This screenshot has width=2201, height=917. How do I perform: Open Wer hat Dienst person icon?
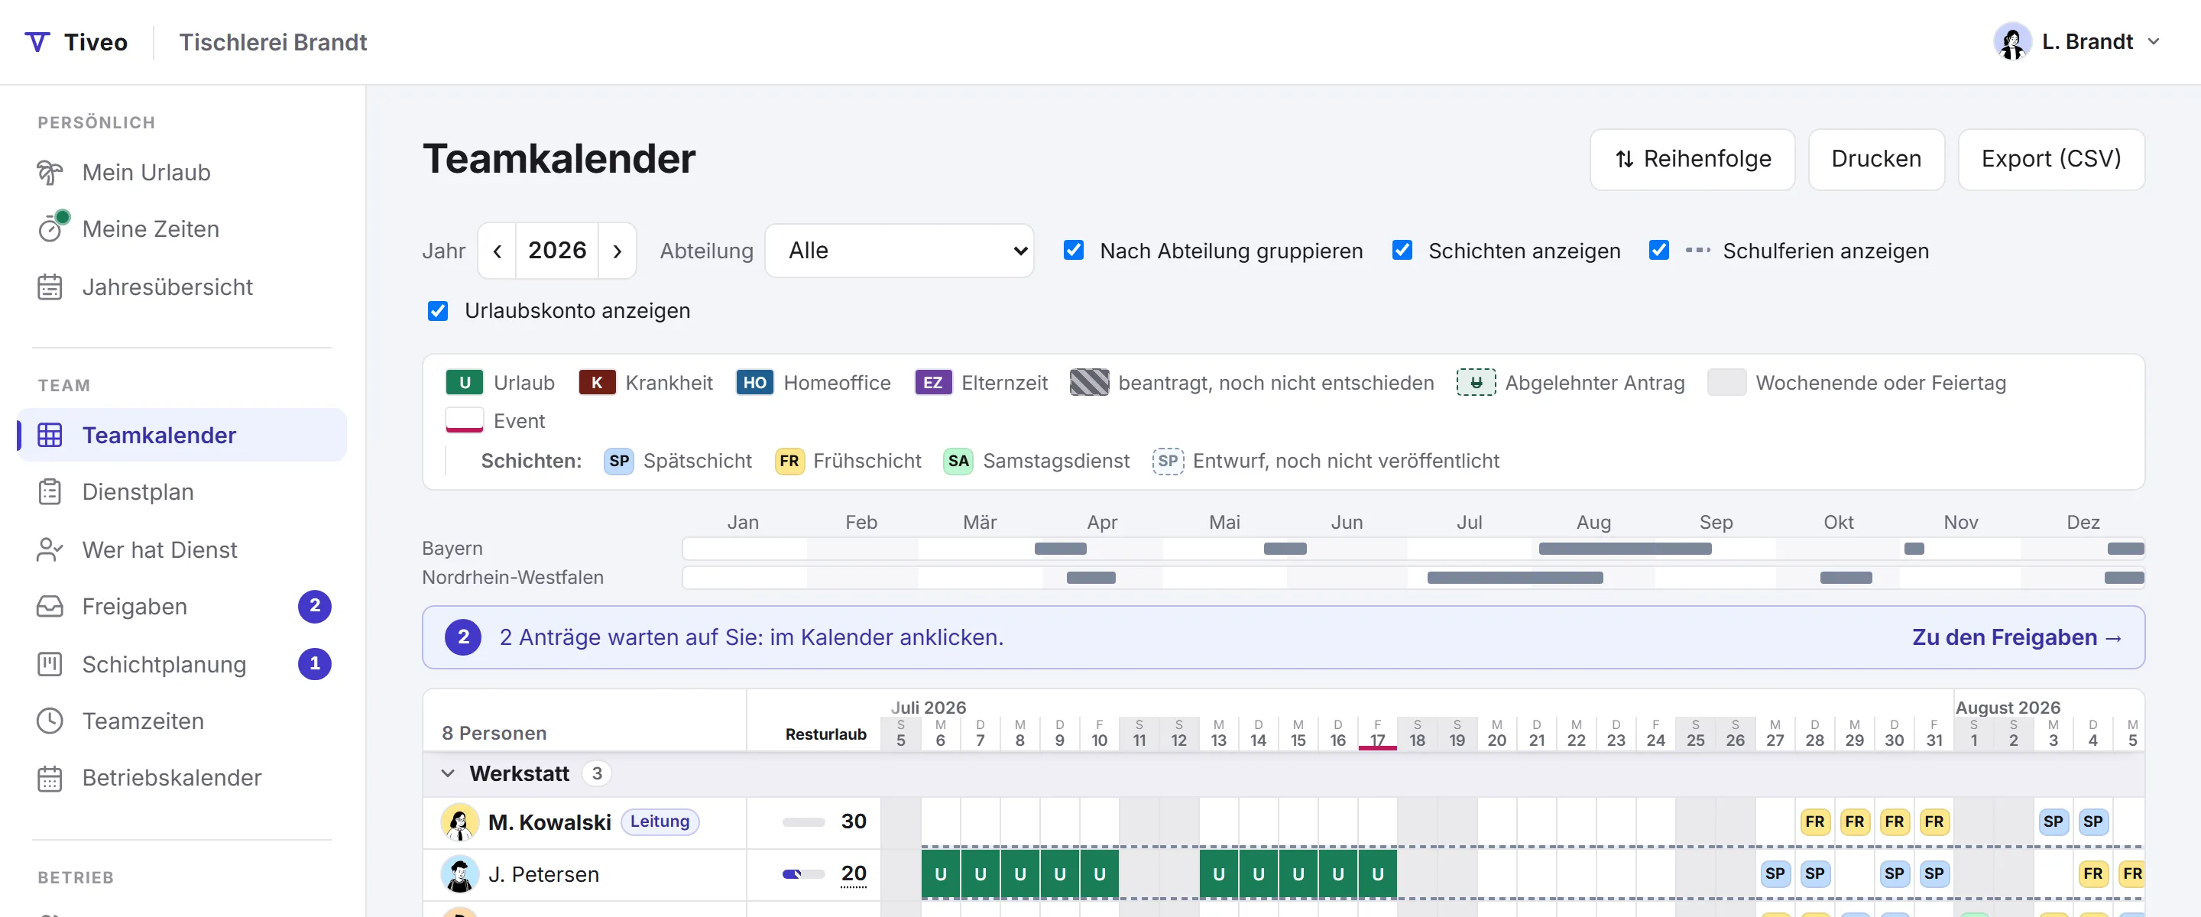[50, 549]
